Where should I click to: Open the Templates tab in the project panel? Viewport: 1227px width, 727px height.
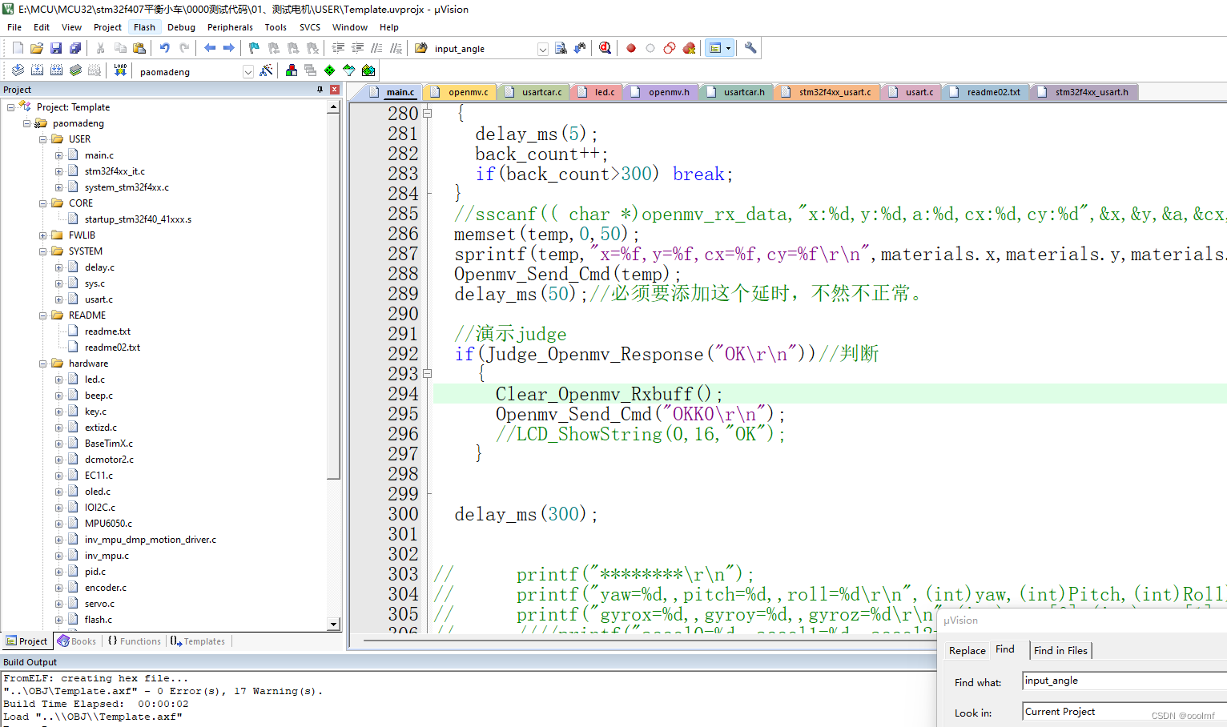click(x=198, y=641)
